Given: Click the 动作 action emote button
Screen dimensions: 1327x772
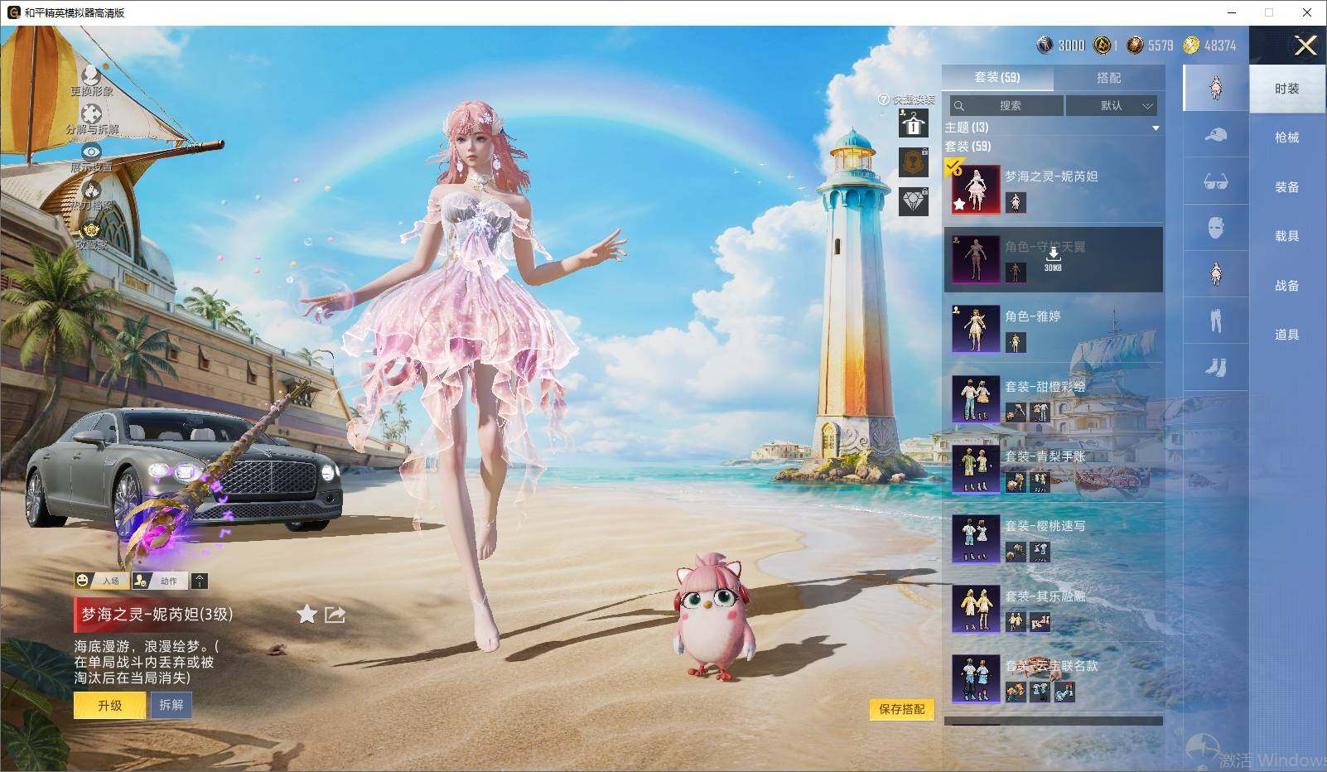Looking at the screenshot, I should coord(160,581).
